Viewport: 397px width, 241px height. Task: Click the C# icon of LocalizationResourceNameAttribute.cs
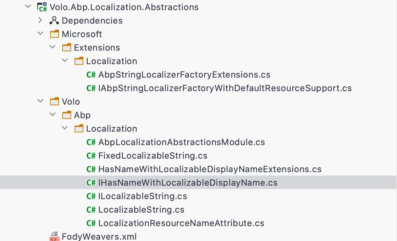click(x=91, y=223)
